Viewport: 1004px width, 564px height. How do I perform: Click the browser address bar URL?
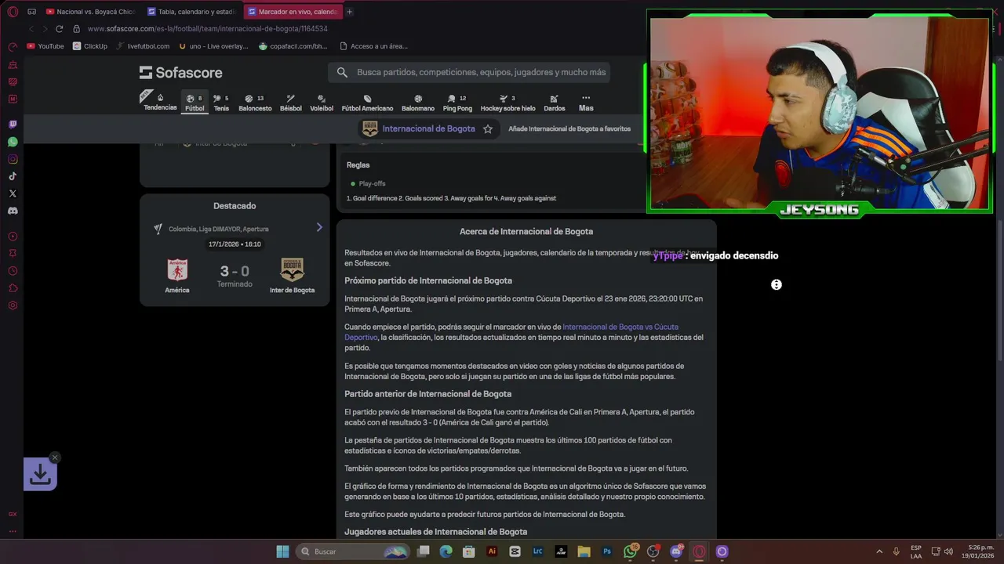pyautogui.click(x=208, y=29)
